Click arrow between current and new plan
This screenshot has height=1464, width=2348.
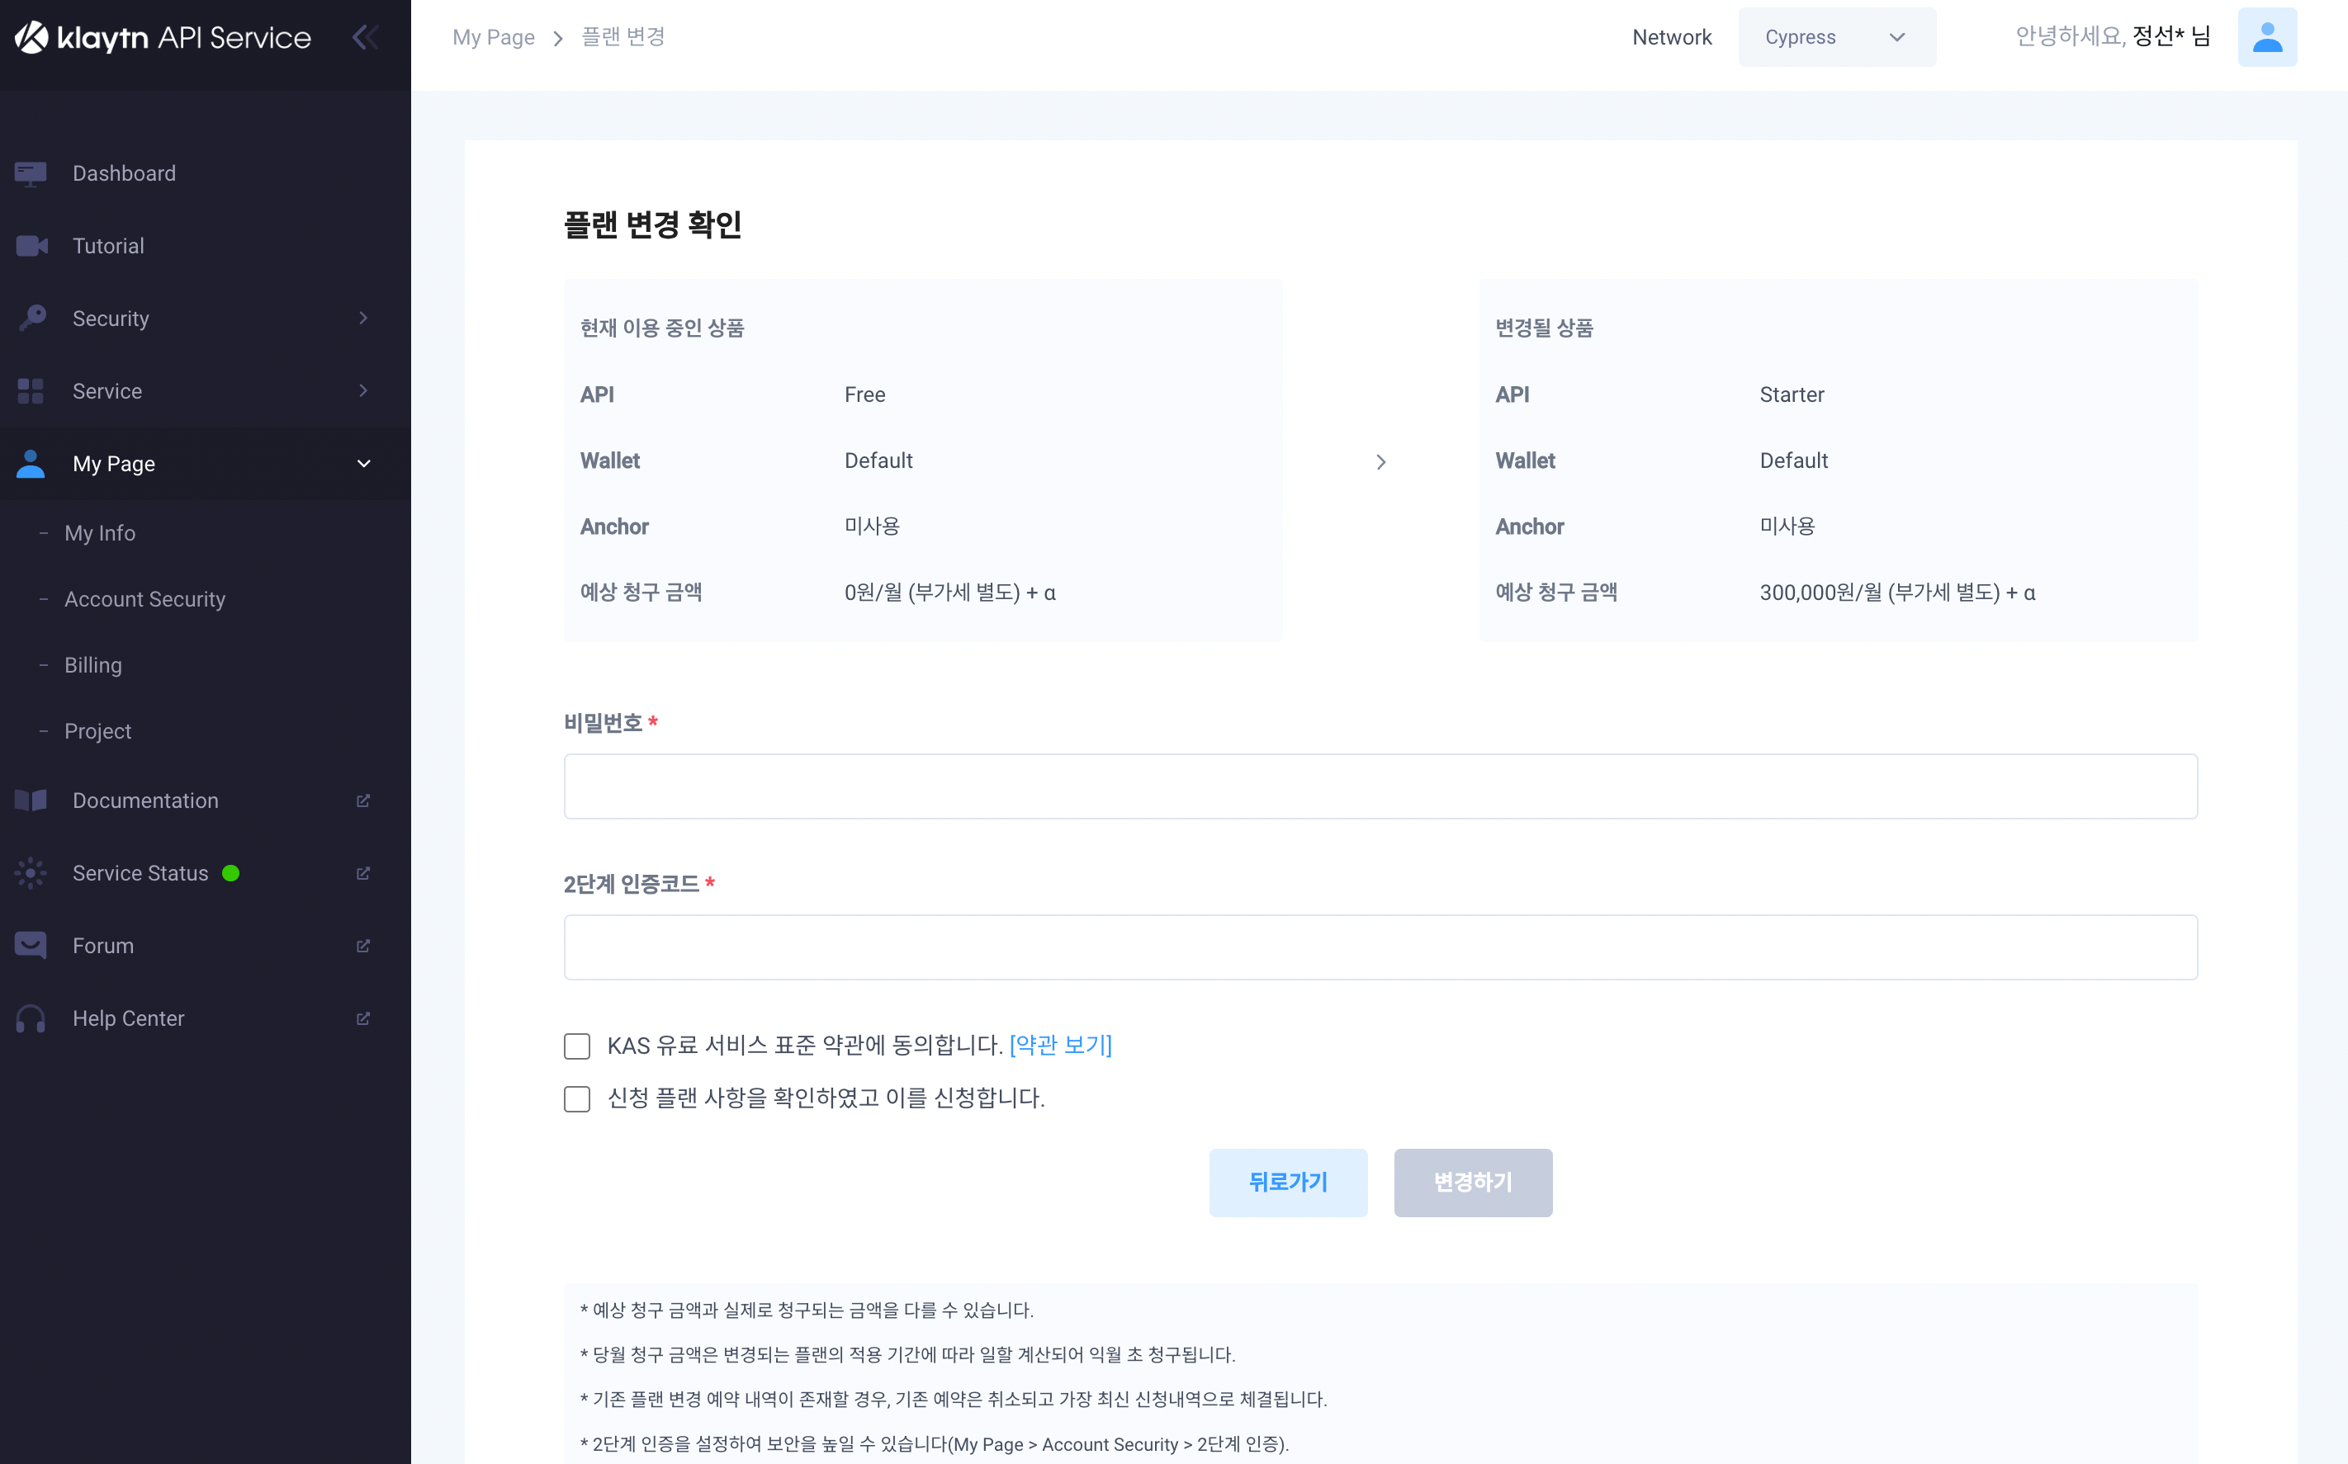1381,462
